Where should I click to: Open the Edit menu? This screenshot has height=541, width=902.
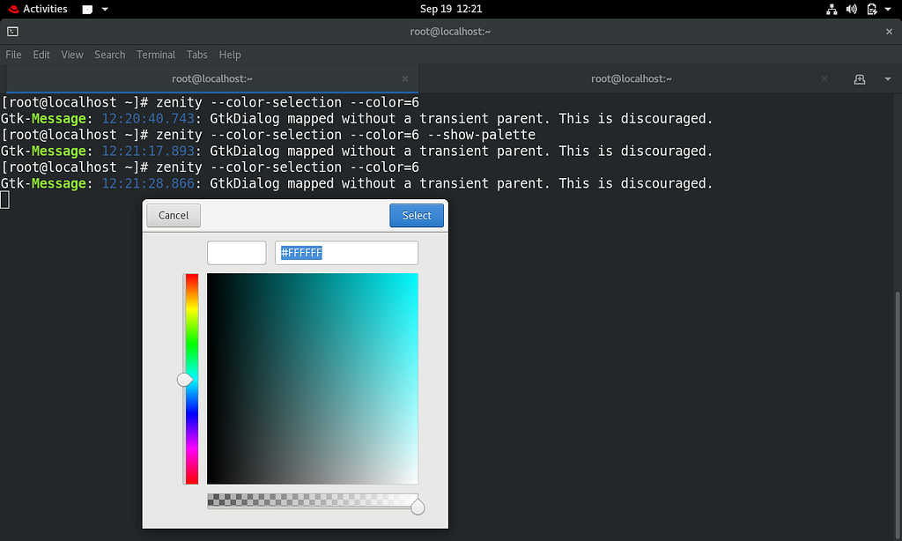click(41, 55)
